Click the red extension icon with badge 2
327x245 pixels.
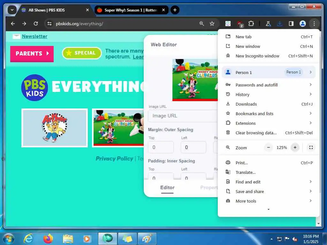(240, 24)
